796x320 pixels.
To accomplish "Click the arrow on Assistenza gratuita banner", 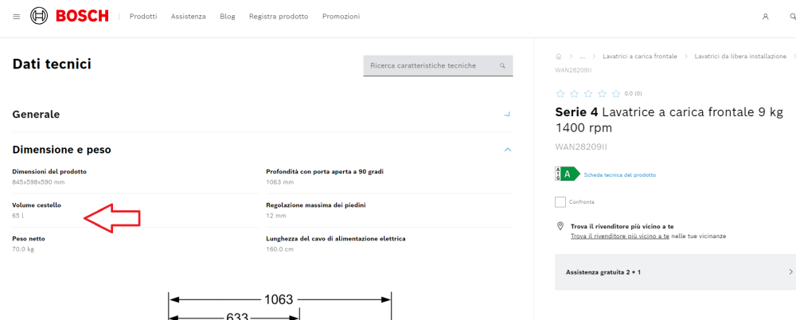I will pyautogui.click(x=790, y=271).
